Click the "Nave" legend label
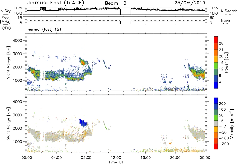 click(225, 21)
